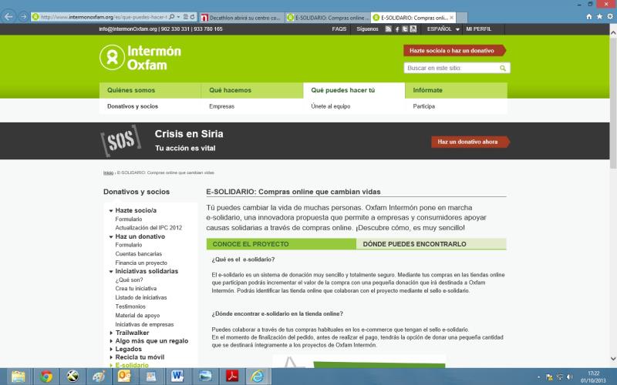Viewport: 617px width, 385px height.
Task: Switch to the Decathlon browser tab
Action: [241, 18]
